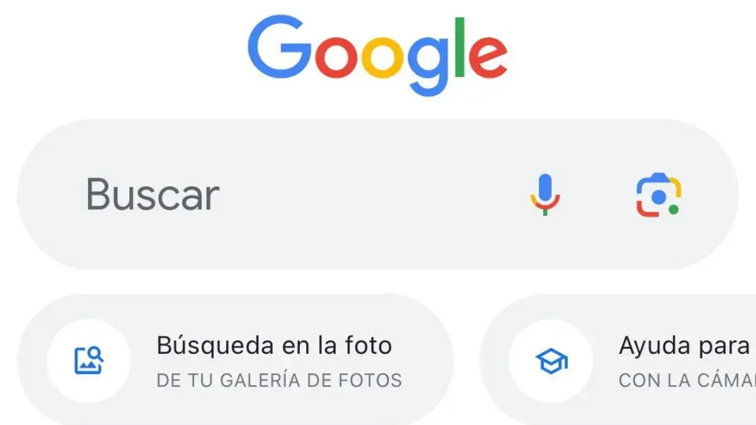Click the CON LA CÁMAR subtitle text
Viewport: 756px width, 425px height.
(687, 380)
